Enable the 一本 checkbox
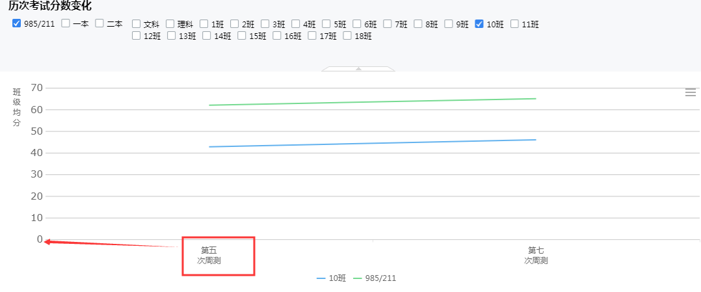 66,23
